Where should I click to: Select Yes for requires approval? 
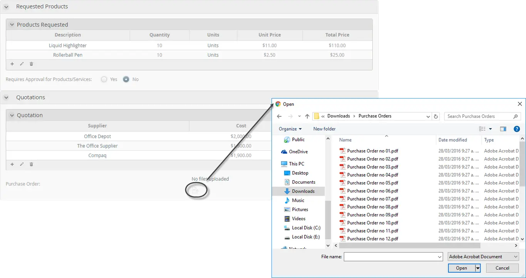tap(104, 79)
